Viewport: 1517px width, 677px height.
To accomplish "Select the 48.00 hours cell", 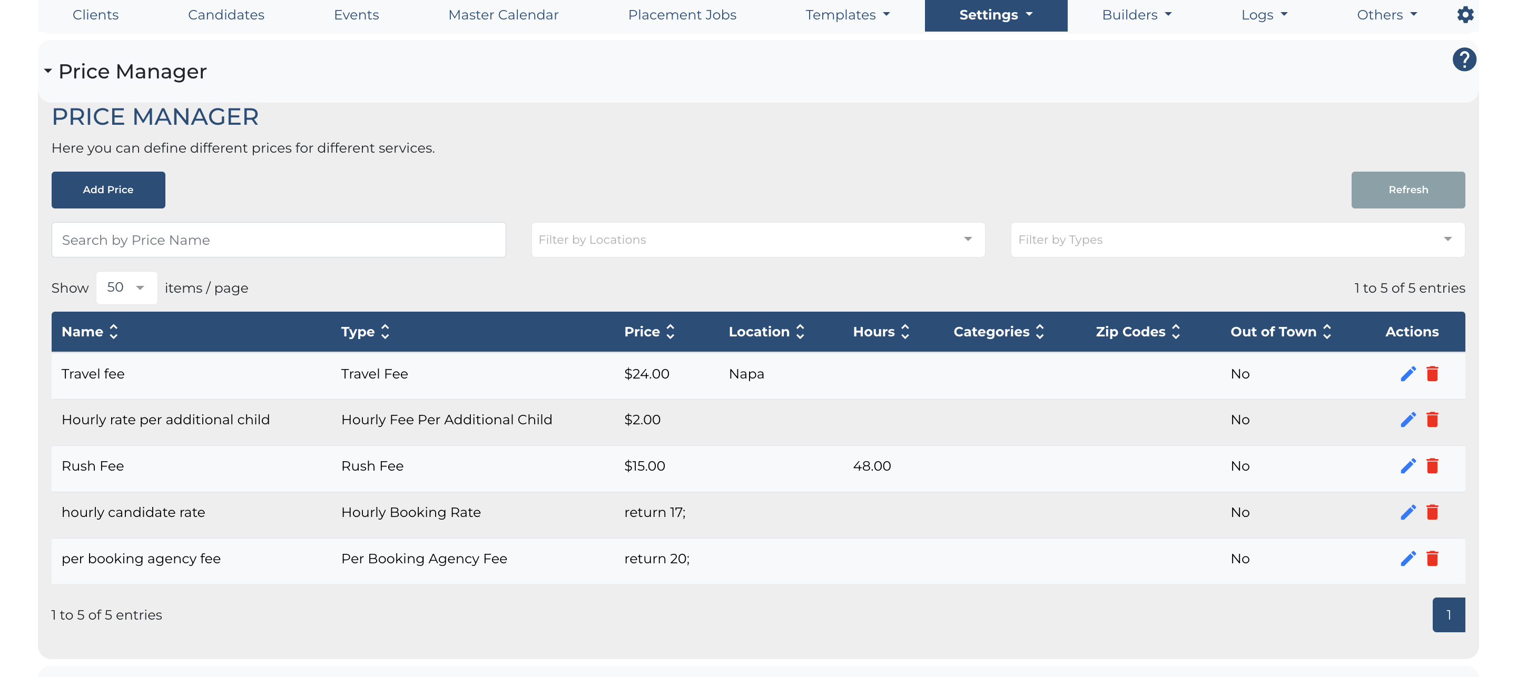I will coord(872,466).
